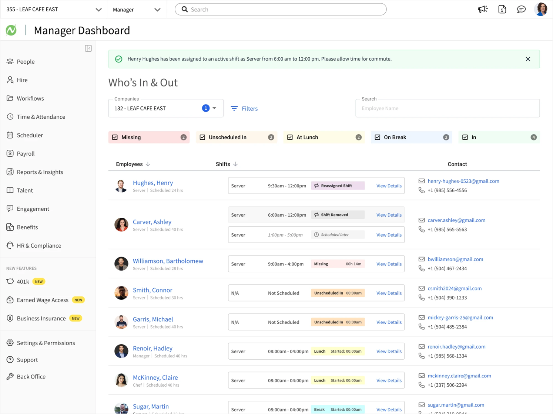Click the Engagement speech icon

[10, 208]
